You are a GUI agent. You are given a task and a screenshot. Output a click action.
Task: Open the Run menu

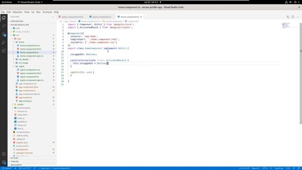coord(39,12)
